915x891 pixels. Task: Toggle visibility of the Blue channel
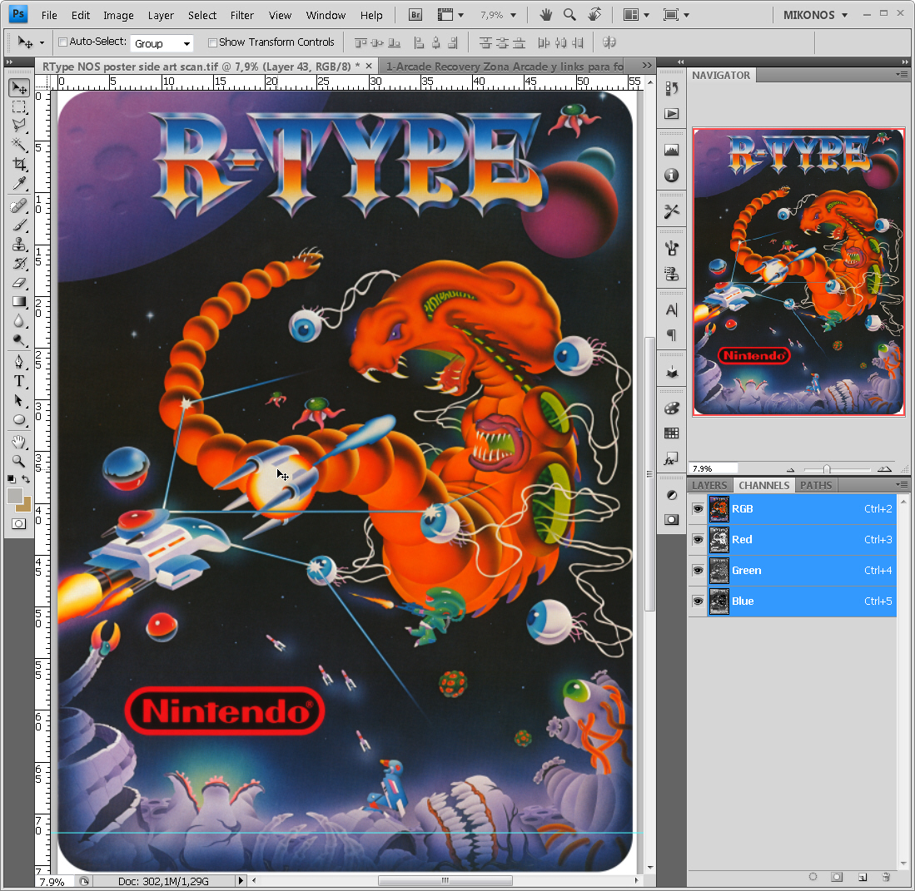pos(698,601)
